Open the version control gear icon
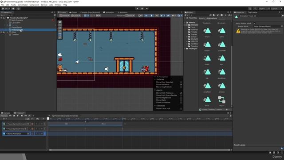 19,8
